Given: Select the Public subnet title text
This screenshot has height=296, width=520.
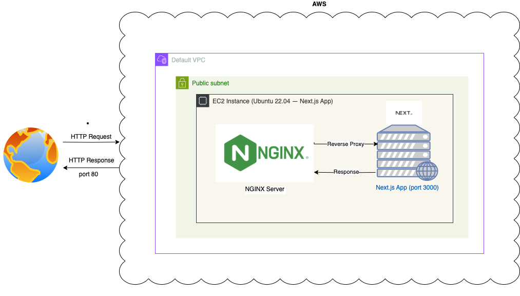Looking at the screenshot, I should point(210,83).
